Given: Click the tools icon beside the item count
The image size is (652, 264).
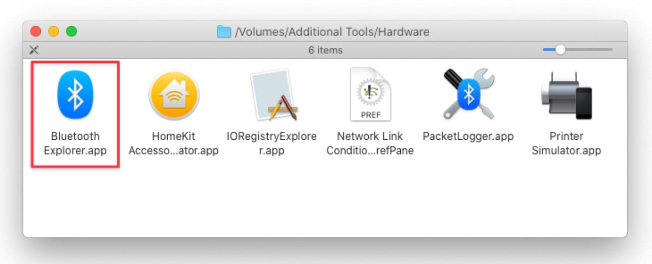Looking at the screenshot, I should [x=34, y=50].
